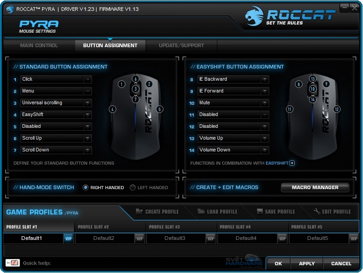Expand the Volume Up dropdown for button 13

click(x=266, y=138)
